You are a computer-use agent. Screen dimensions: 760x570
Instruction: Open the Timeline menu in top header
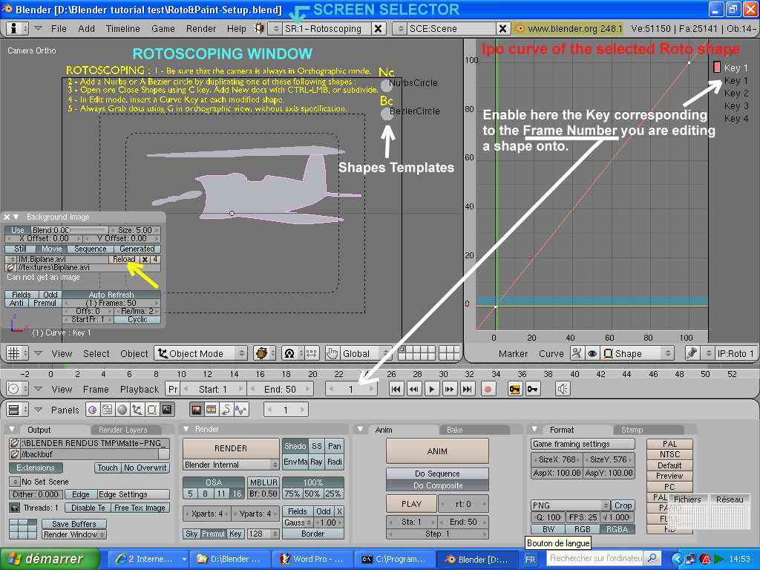[x=122, y=29]
